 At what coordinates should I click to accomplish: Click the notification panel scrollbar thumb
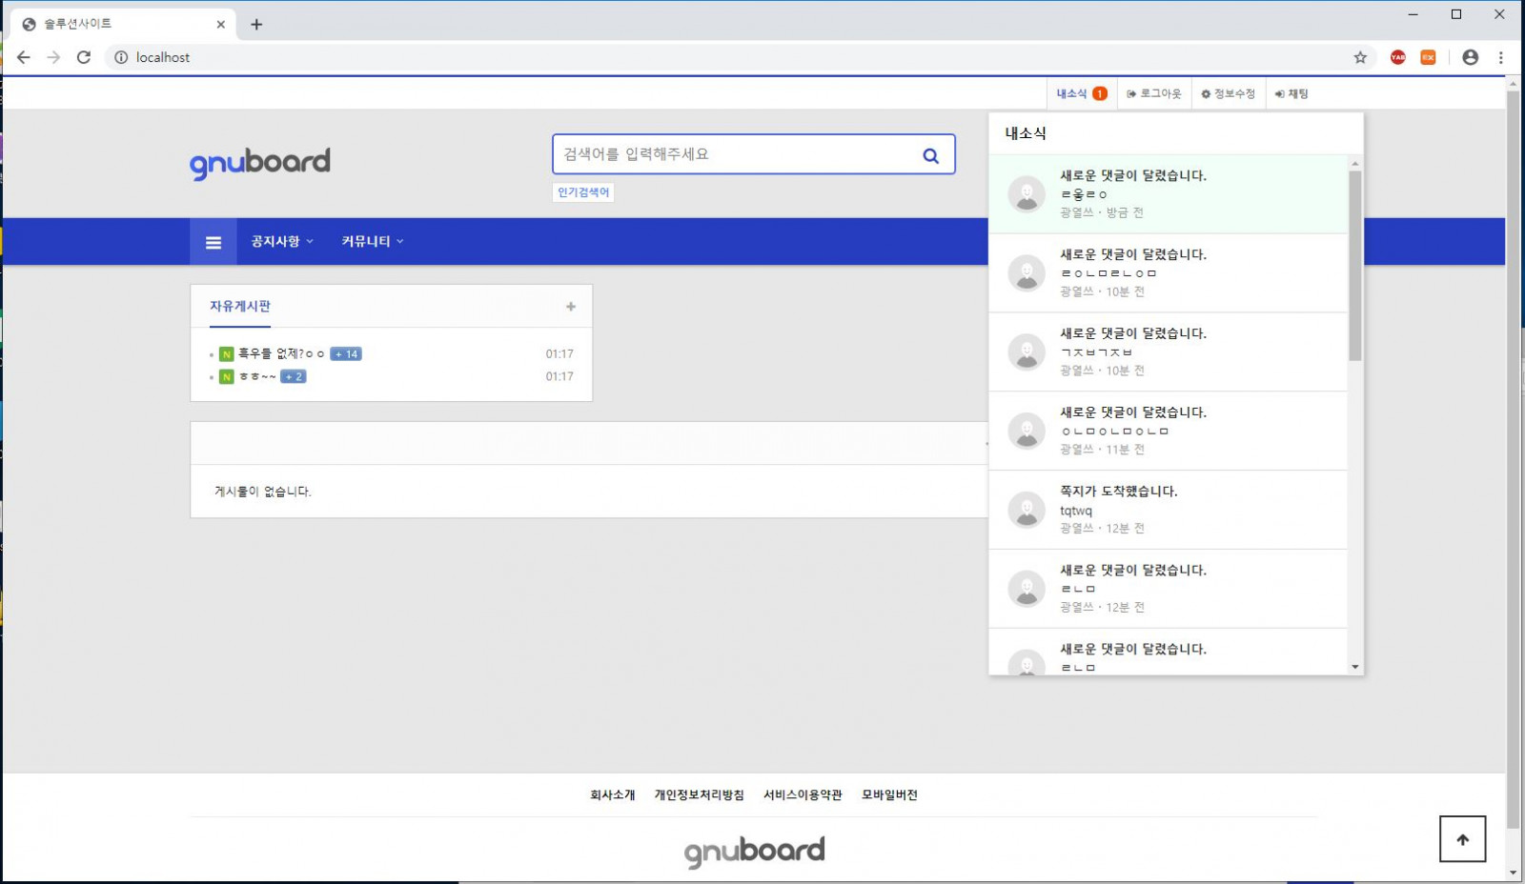tap(1355, 266)
